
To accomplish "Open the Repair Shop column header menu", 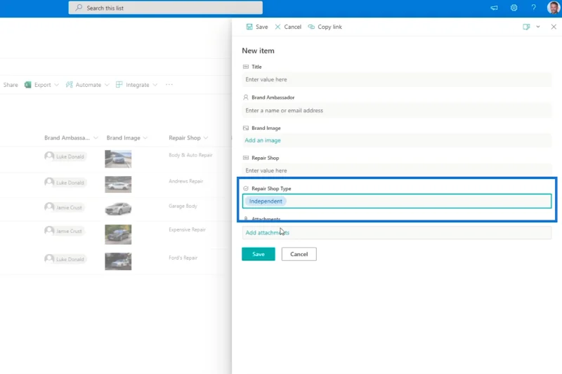I will (x=188, y=138).
